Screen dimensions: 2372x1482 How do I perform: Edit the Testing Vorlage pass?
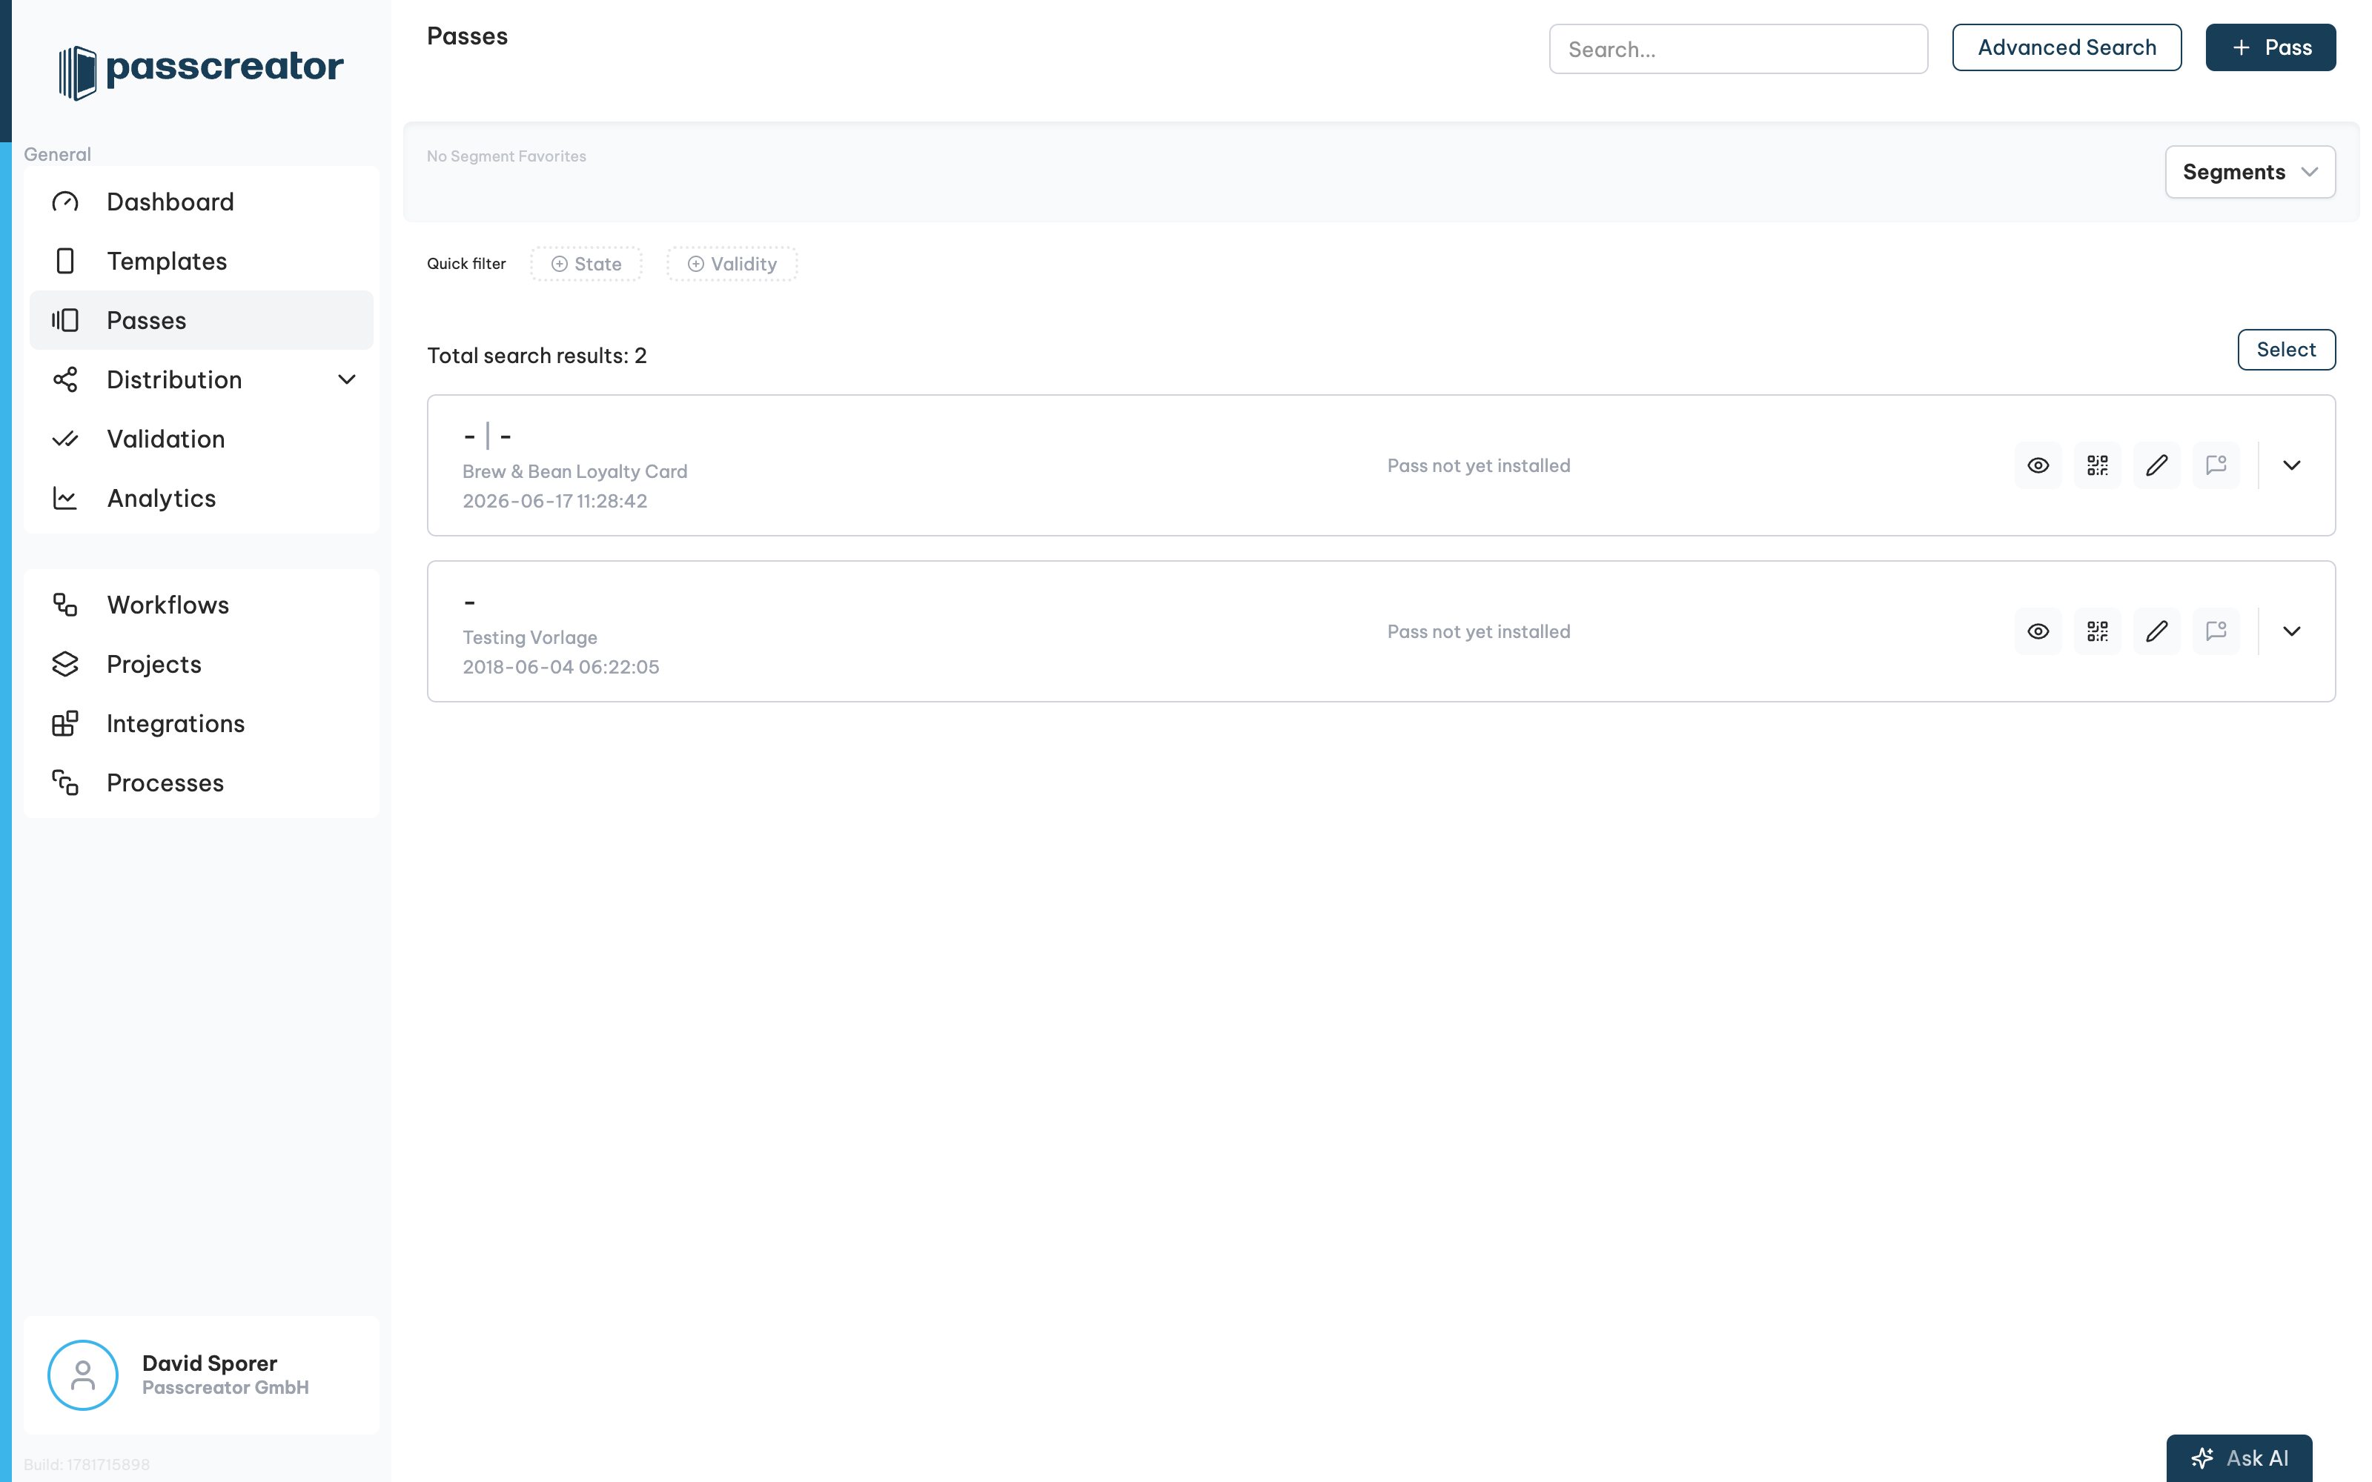2156,631
